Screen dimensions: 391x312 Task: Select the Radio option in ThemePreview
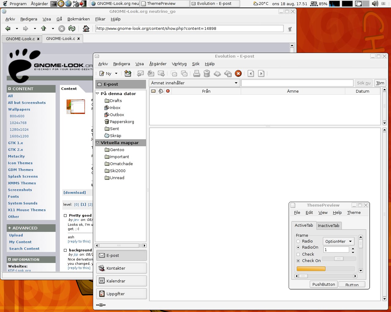pyautogui.click(x=298, y=241)
